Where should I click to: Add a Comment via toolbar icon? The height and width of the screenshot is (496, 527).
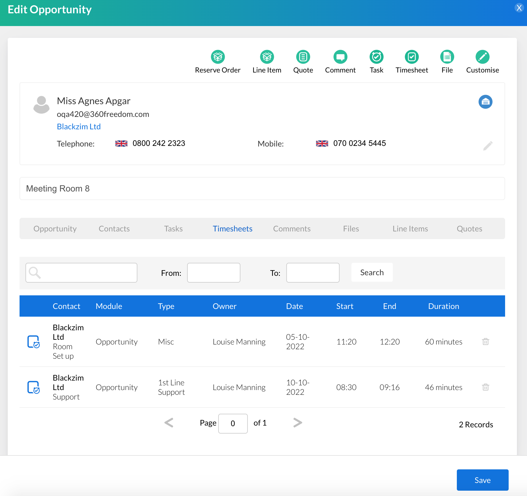point(340,57)
